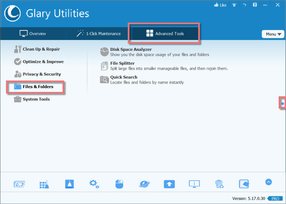Launch Tracks Eraser notepad icon
The image size is (286, 204).
click(x=244, y=184)
